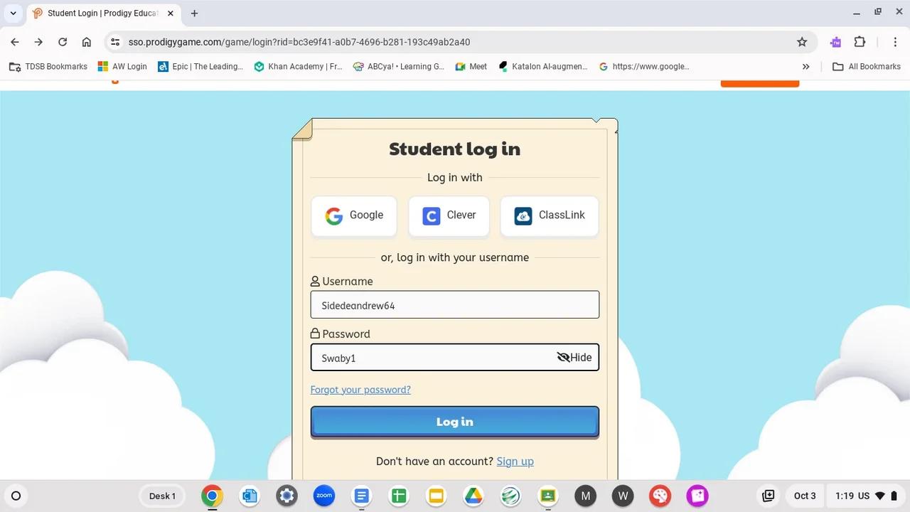
Task: Go back to the previous page
Action: [15, 42]
